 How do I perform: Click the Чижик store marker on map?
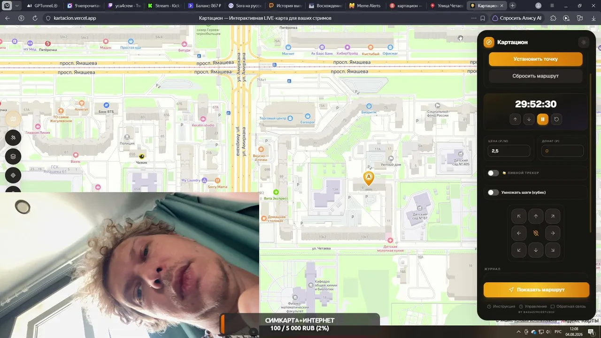142,157
